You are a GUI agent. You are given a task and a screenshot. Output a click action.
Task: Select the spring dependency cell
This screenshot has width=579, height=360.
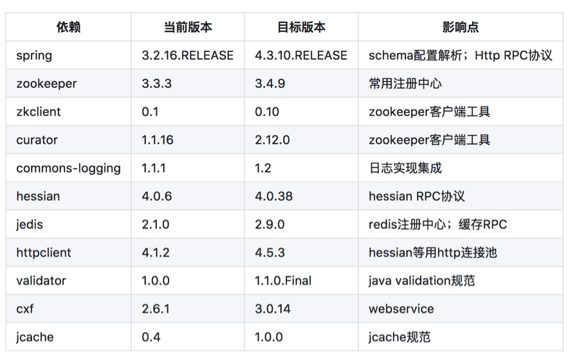pos(68,55)
